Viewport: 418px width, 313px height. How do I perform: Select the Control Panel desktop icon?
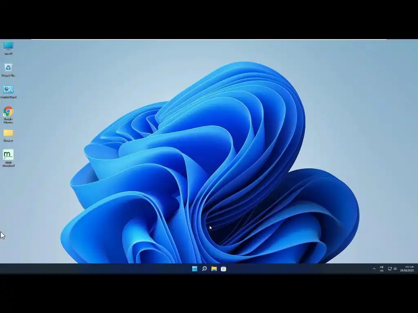tap(8, 92)
